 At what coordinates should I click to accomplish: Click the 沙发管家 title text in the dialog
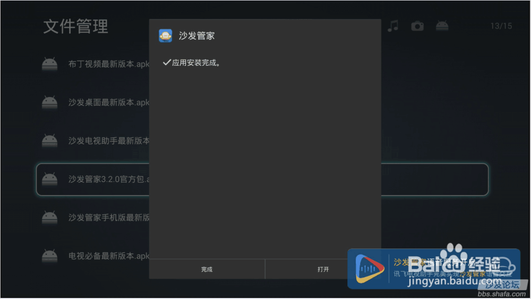coord(197,36)
